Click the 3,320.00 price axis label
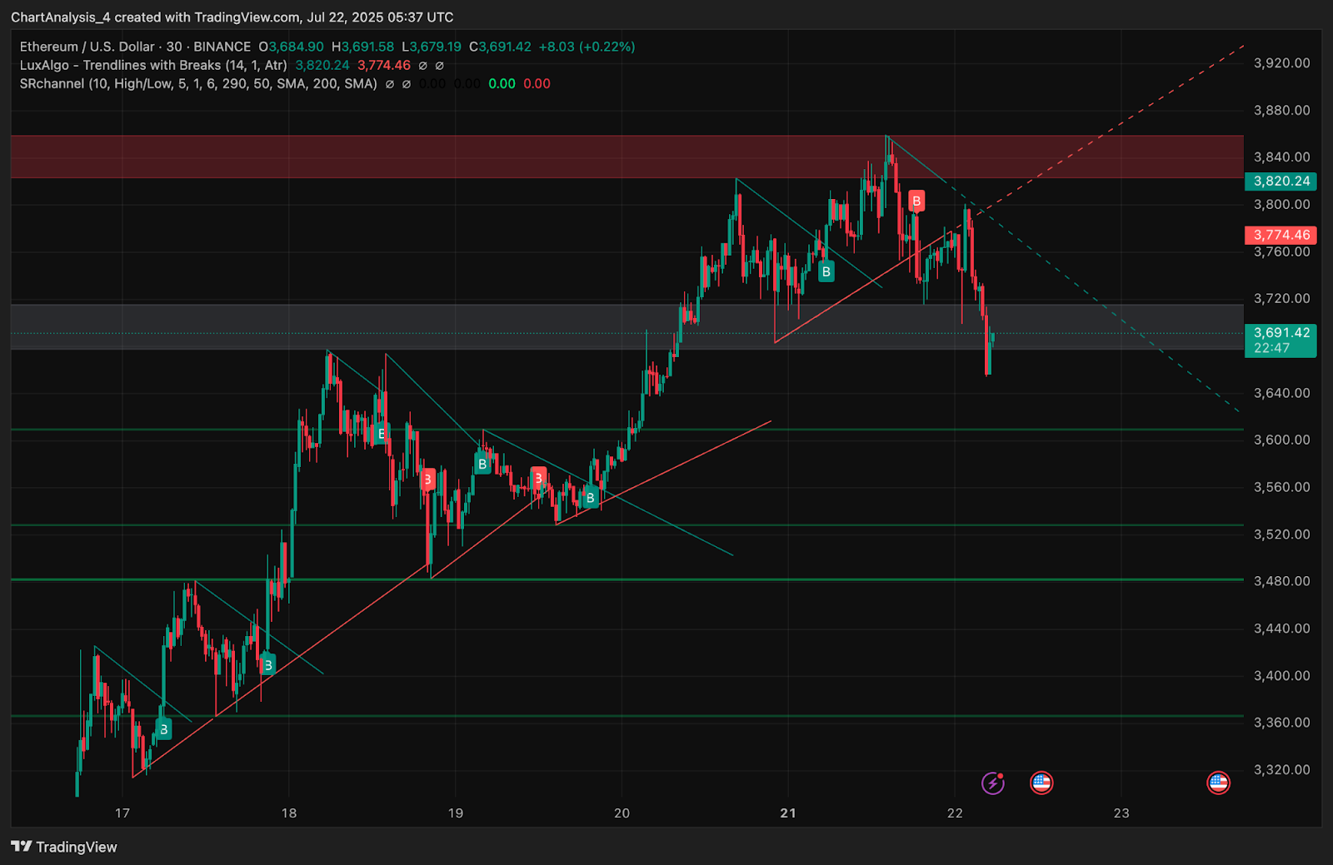 1281,770
